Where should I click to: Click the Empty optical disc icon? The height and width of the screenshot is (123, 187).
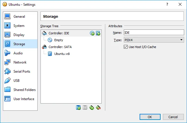click(x=50, y=40)
